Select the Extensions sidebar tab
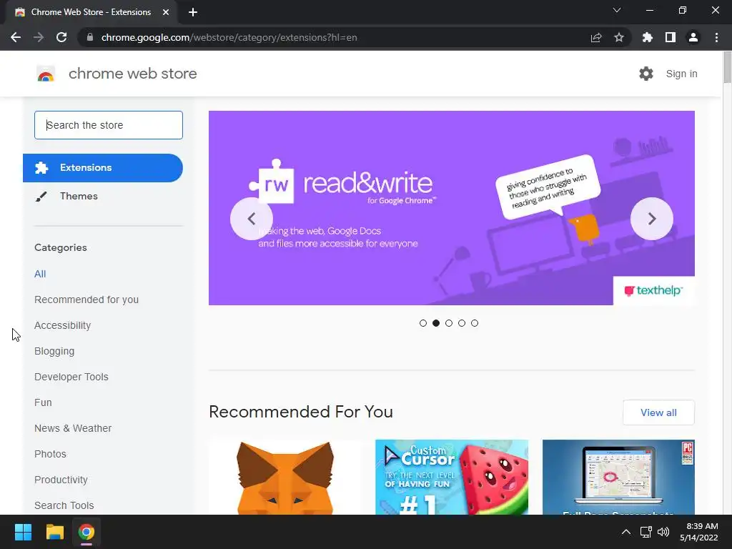The width and height of the screenshot is (732, 549). [x=103, y=167]
